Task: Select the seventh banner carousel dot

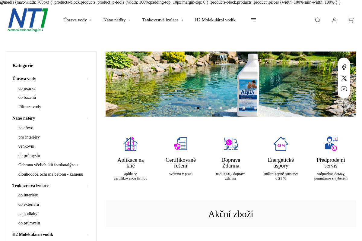Action: pyautogui.click(x=267, y=108)
